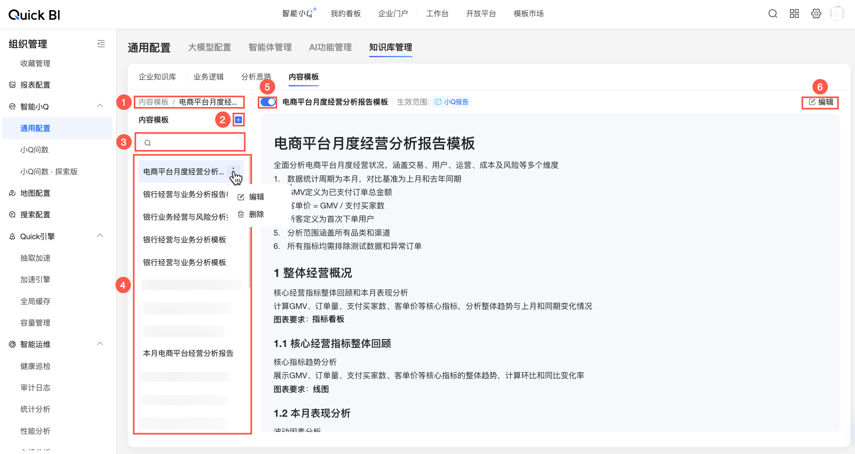Open the settings gear icon
The height and width of the screenshot is (454, 855).
816,14
